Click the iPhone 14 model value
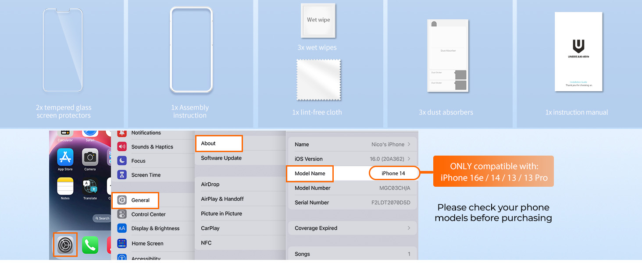The height and width of the screenshot is (263, 642). point(393,174)
